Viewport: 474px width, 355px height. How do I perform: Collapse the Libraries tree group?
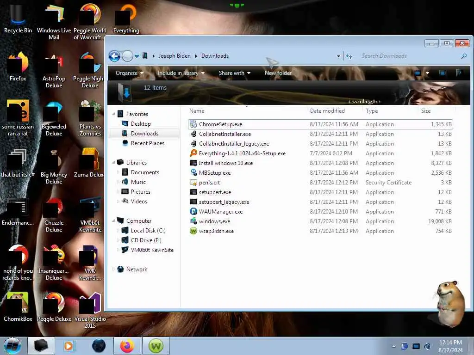click(114, 162)
